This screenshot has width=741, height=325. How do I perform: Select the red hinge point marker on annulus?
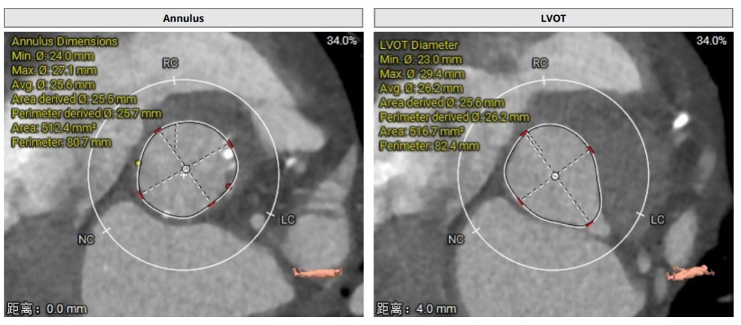[228, 187]
